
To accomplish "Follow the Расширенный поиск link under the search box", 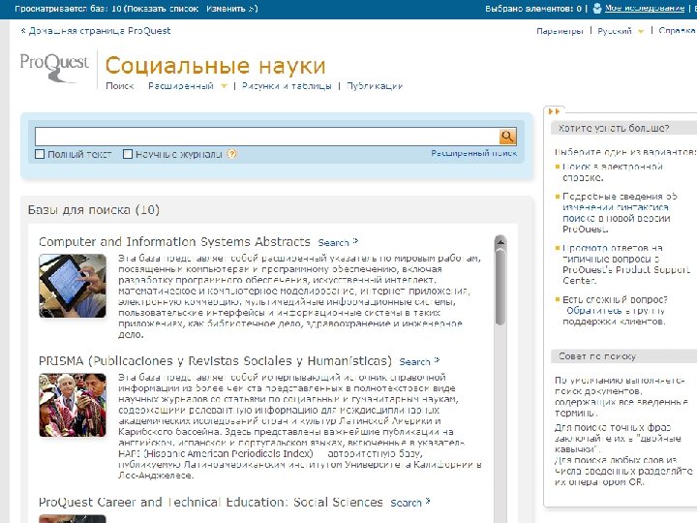I will pos(473,153).
